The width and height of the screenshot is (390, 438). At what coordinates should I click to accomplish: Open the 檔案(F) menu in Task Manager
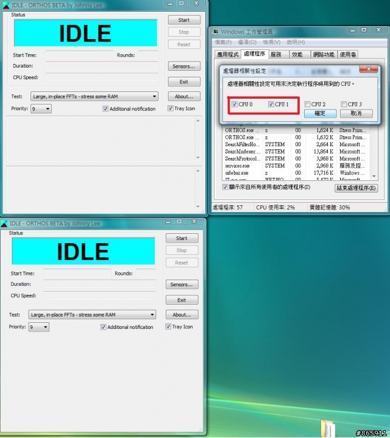tap(223, 42)
